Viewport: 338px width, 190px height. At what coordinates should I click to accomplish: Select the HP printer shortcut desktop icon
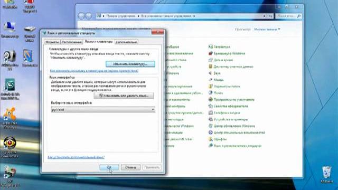click(x=10, y=177)
